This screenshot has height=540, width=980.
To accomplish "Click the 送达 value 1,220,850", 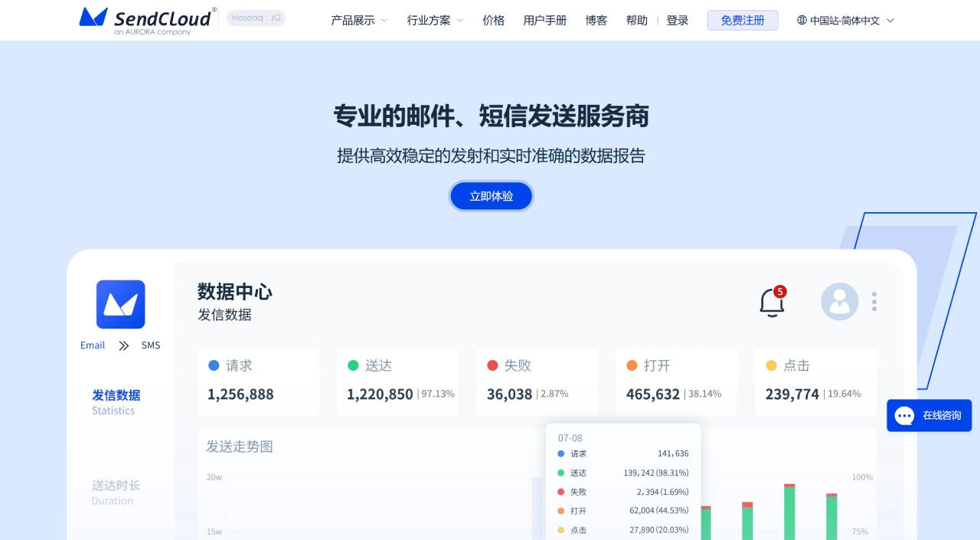I will (x=380, y=394).
